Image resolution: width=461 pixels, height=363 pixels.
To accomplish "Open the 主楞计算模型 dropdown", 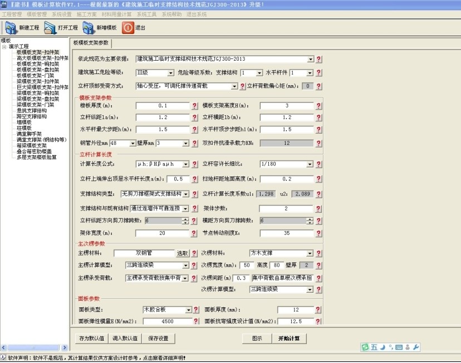I will [185, 266].
